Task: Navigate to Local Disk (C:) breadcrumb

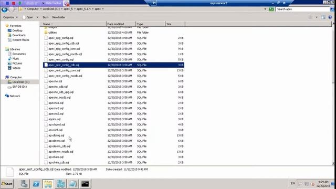Action: [x=51, y=9]
